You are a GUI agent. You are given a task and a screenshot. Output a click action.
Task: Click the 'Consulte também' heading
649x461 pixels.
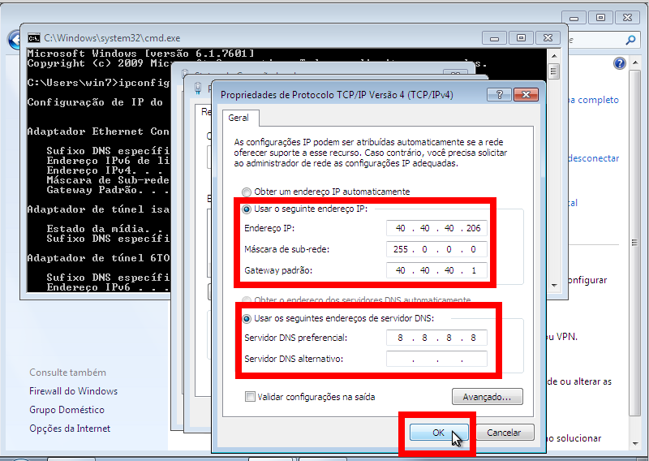67,373
